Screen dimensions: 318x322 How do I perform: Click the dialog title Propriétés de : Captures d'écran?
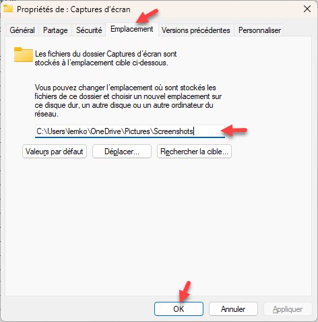[x=73, y=9]
